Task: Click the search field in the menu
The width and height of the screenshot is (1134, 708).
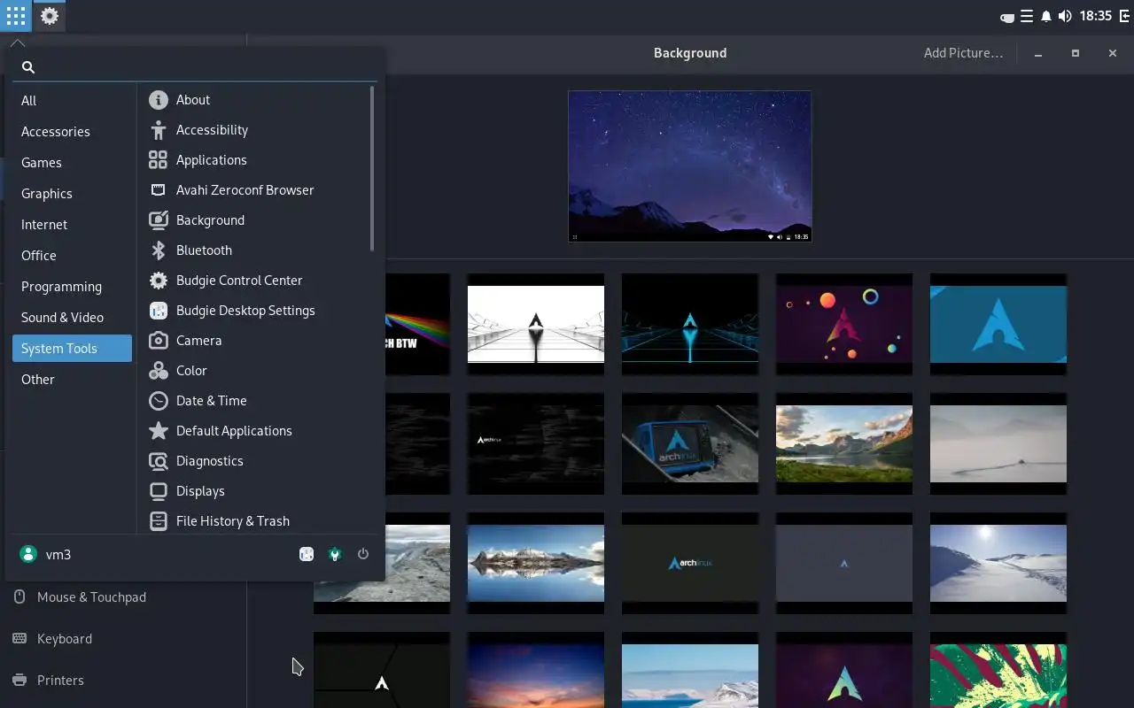Action: tap(195, 67)
